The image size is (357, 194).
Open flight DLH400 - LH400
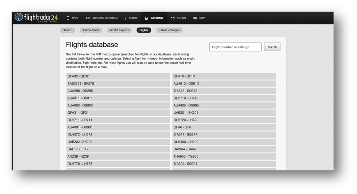(x=224, y=142)
